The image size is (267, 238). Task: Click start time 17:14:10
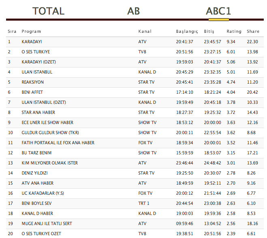pyautogui.click(x=185, y=92)
